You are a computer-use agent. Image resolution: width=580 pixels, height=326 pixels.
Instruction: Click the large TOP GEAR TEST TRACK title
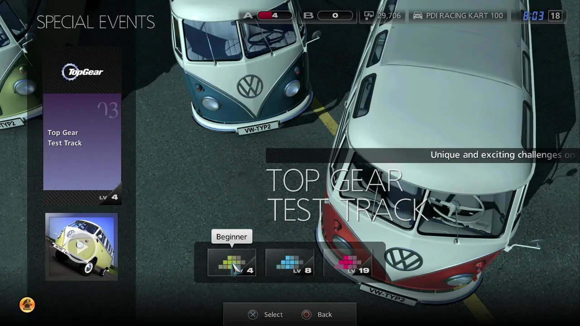tap(347, 196)
